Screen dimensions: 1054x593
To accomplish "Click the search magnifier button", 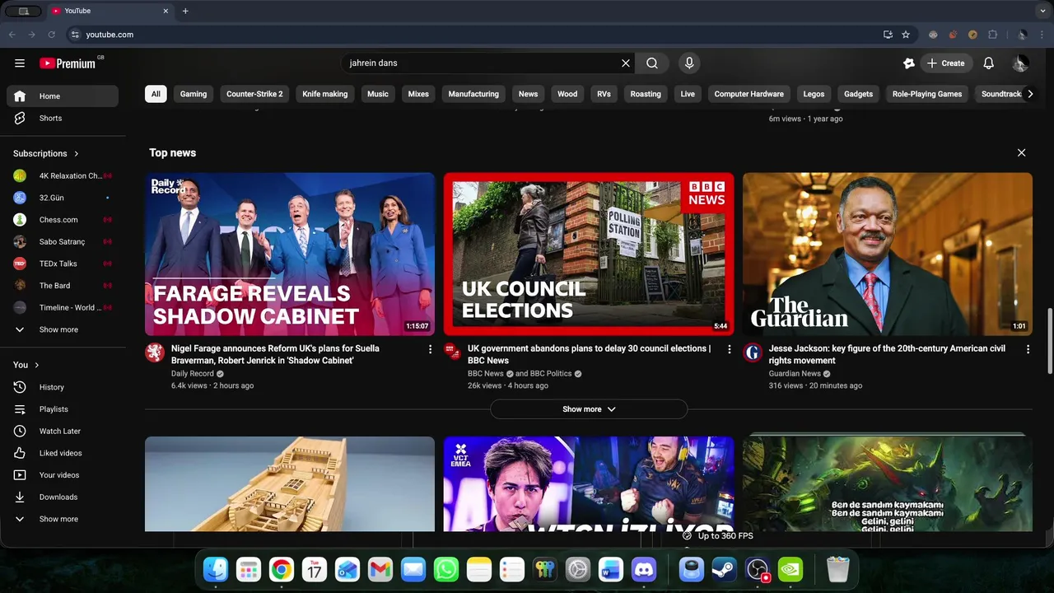I will tap(652, 63).
